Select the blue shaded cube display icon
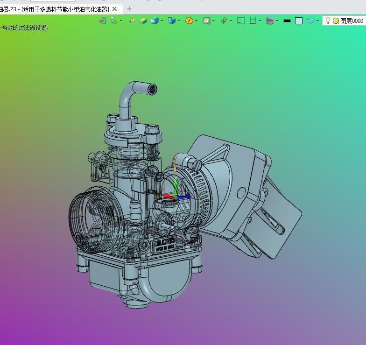This screenshot has width=366, height=345. tap(155, 21)
